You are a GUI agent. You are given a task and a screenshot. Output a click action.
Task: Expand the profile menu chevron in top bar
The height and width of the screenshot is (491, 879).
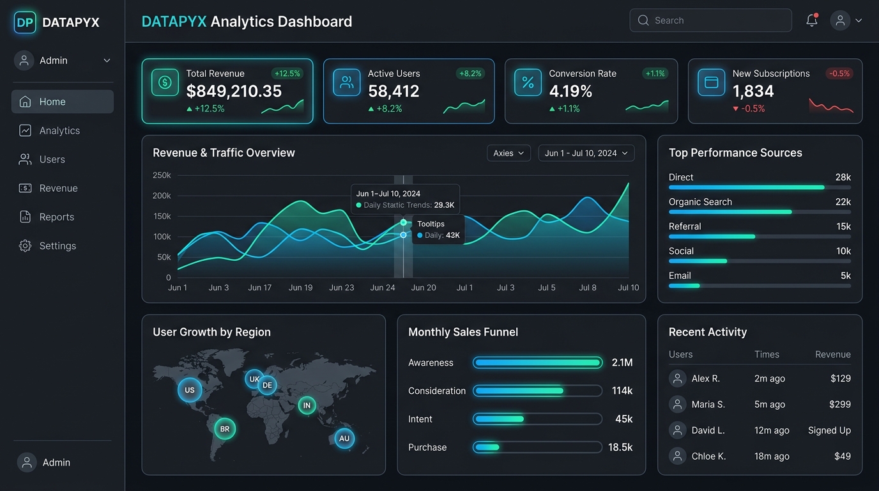[x=859, y=20]
